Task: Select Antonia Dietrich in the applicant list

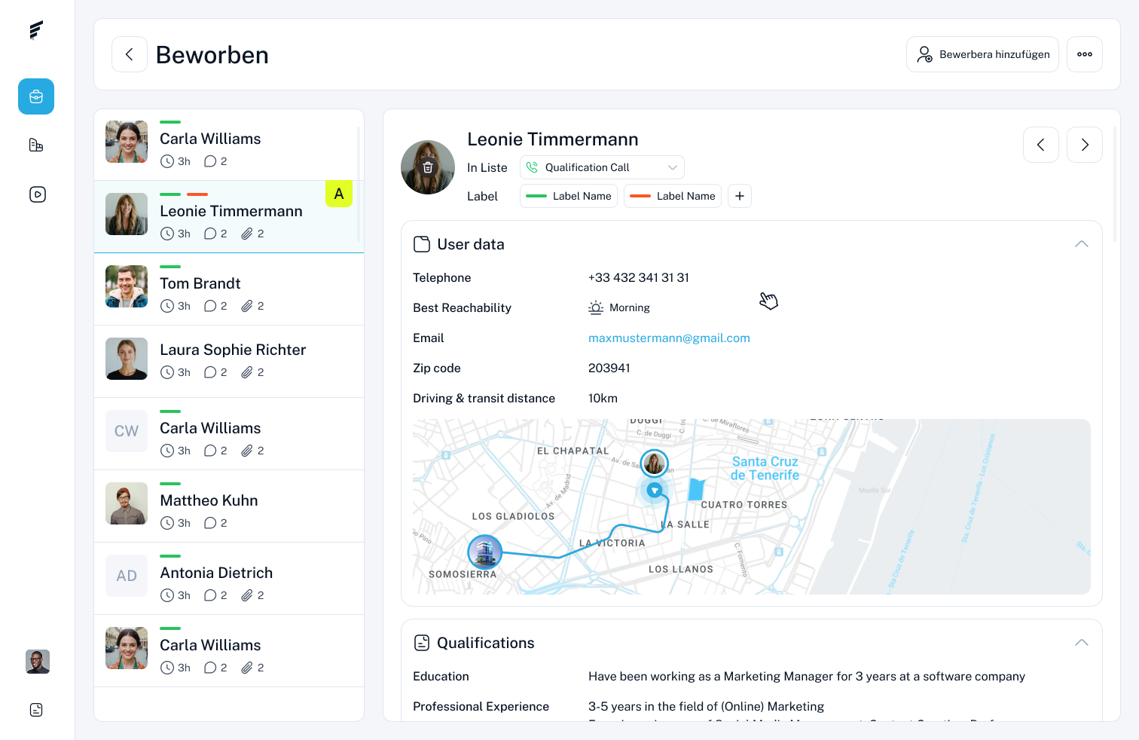Action: point(229,579)
